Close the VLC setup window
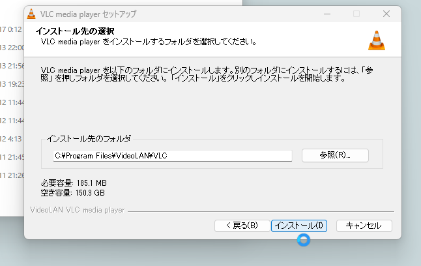Viewport: 421px width, 266px height. (386, 14)
